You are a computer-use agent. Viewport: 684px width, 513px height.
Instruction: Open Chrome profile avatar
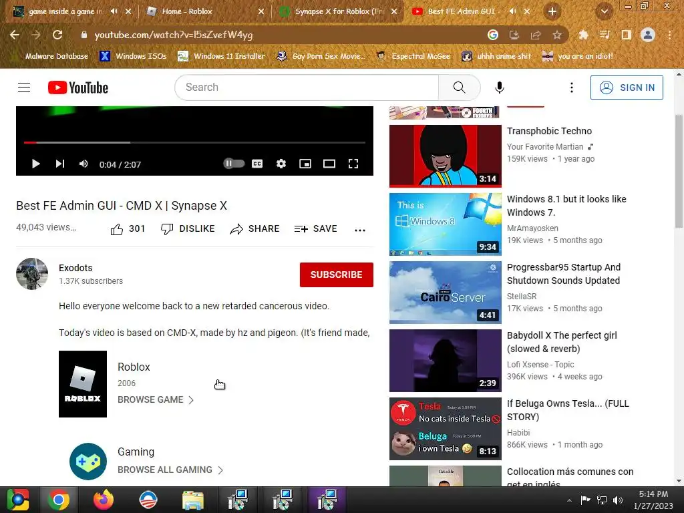point(648,35)
